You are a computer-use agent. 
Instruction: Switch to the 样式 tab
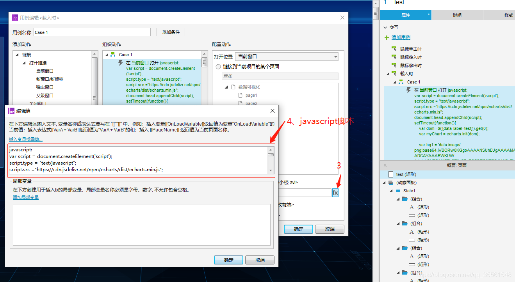[499, 15]
